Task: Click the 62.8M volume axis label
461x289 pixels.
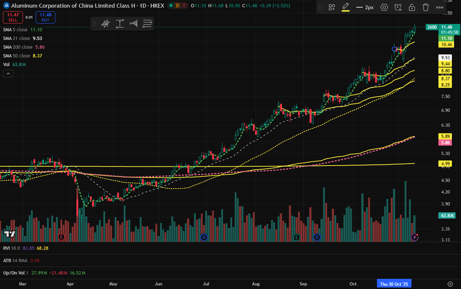Action: (x=446, y=216)
